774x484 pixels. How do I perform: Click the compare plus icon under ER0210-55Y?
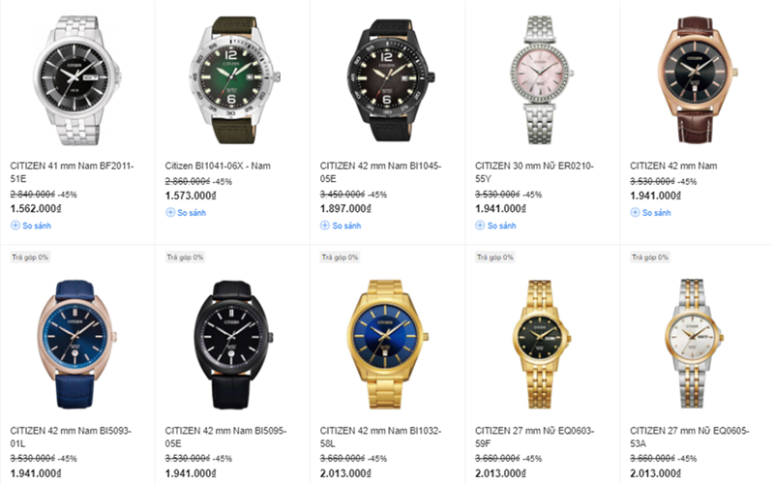(x=480, y=226)
